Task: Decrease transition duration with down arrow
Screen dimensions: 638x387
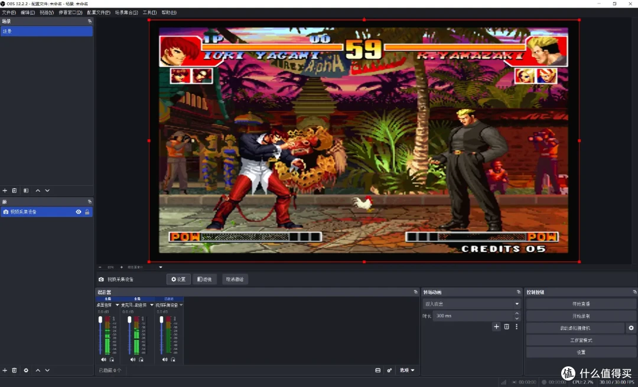Action: pos(517,319)
